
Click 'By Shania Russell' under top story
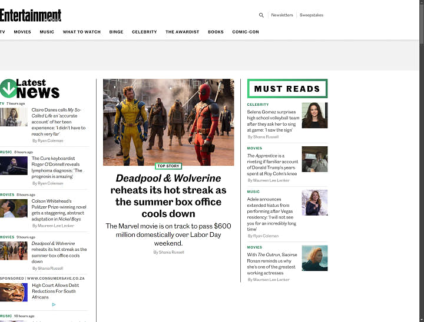pyautogui.click(x=169, y=252)
